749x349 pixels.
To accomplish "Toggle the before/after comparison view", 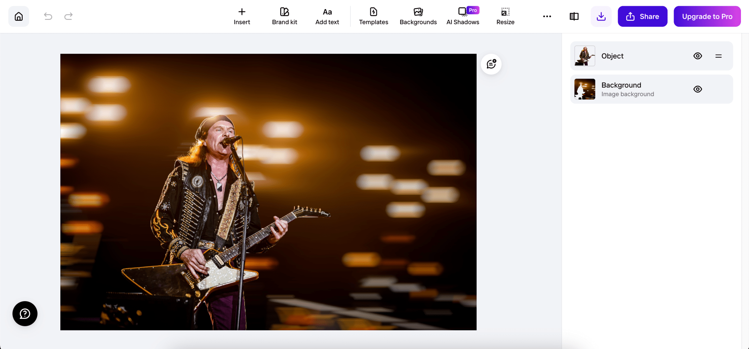I will pos(573,16).
